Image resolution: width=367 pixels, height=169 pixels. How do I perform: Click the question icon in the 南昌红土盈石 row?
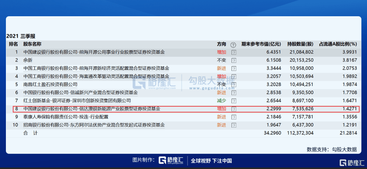[x=234, y=84]
